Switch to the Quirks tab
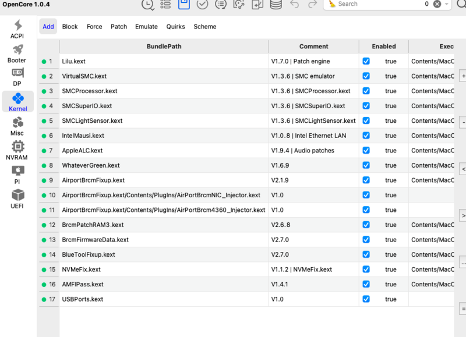 (175, 27)
